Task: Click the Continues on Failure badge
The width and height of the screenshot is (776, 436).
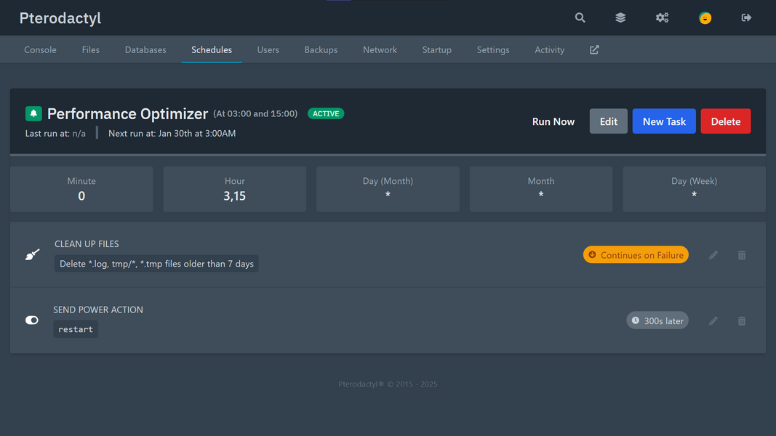Action: tap(636, 255)
